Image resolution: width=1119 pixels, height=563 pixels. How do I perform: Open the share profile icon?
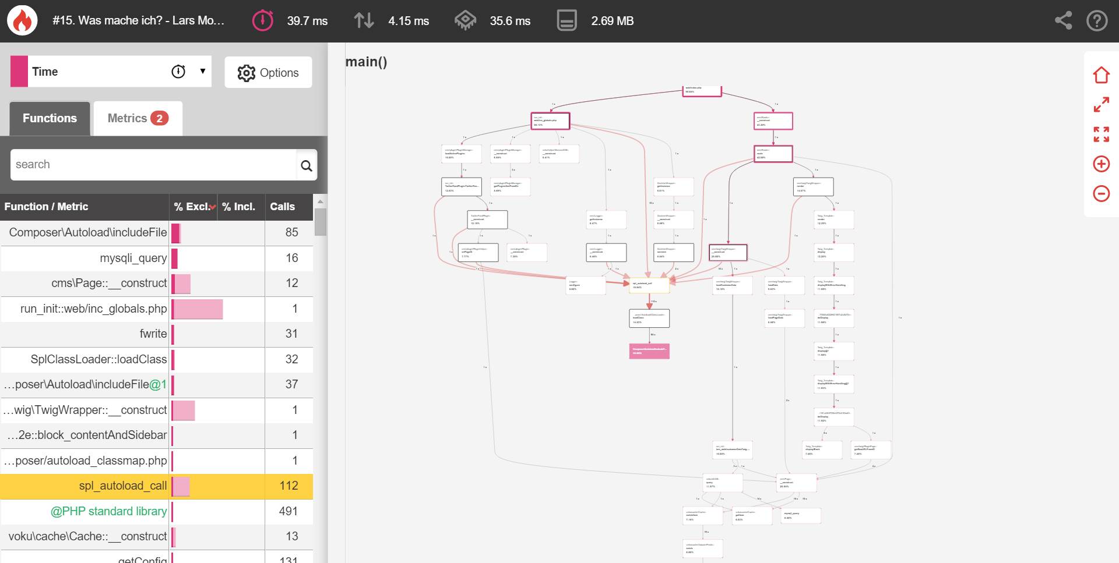(1063, 21)
